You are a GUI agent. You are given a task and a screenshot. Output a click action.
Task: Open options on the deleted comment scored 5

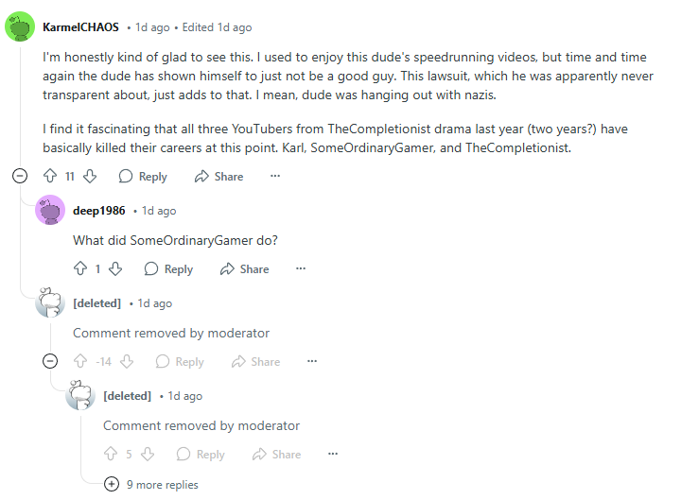coord(333,454)
